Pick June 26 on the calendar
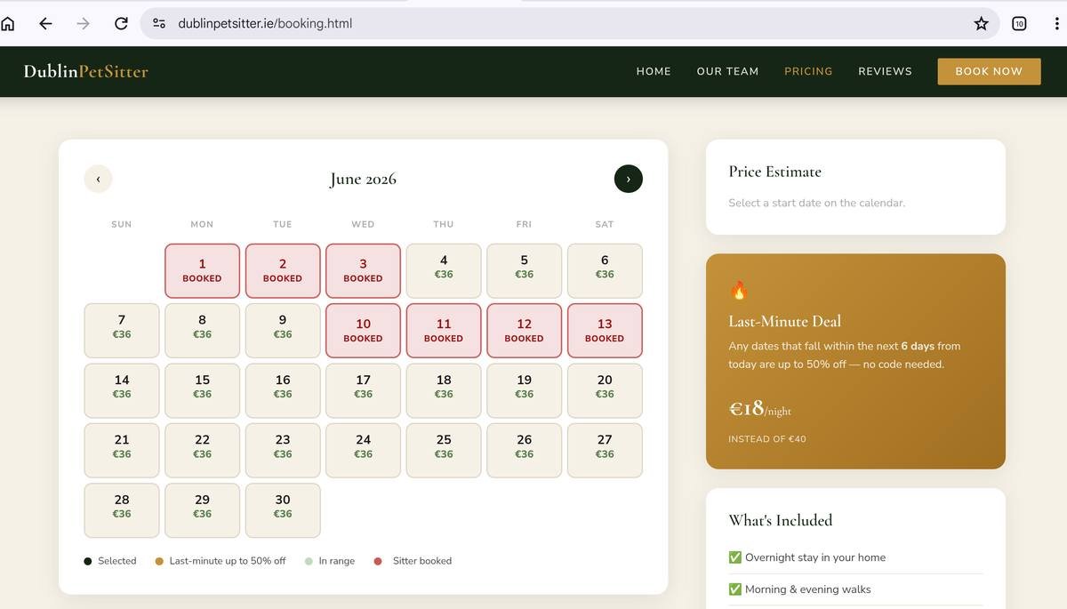 (x=524, y=450)
